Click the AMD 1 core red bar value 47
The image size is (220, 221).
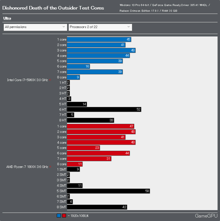[x=131, y=126]
